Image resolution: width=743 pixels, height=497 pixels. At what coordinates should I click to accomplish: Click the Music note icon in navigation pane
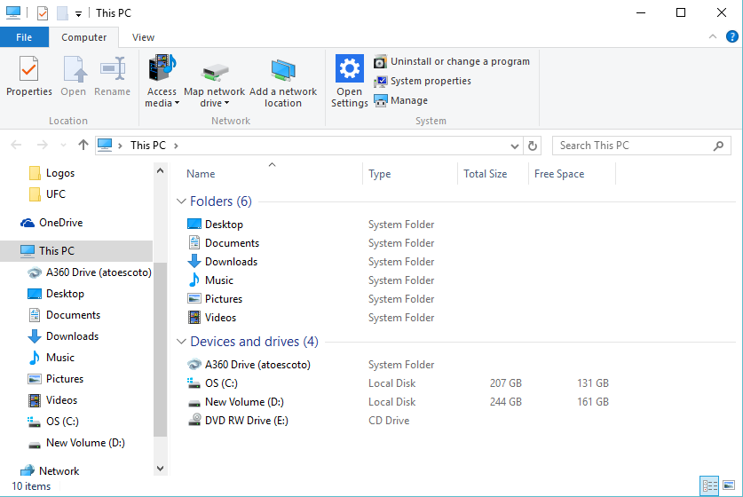(34, 358)
